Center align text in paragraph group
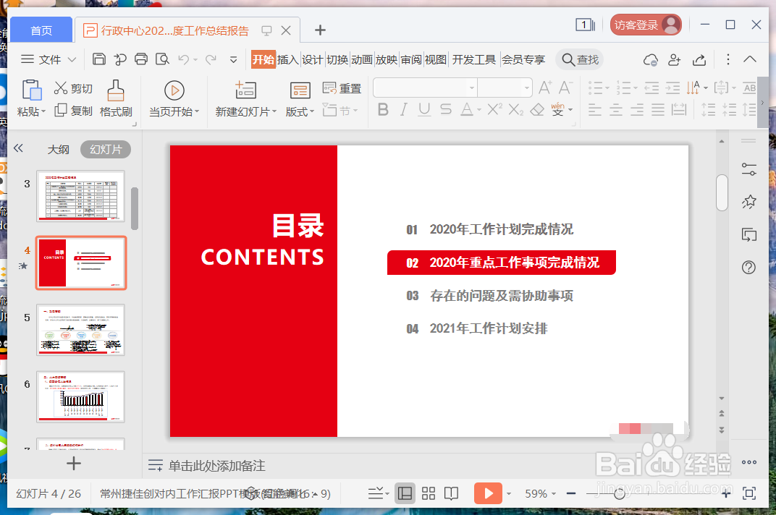 616,110
